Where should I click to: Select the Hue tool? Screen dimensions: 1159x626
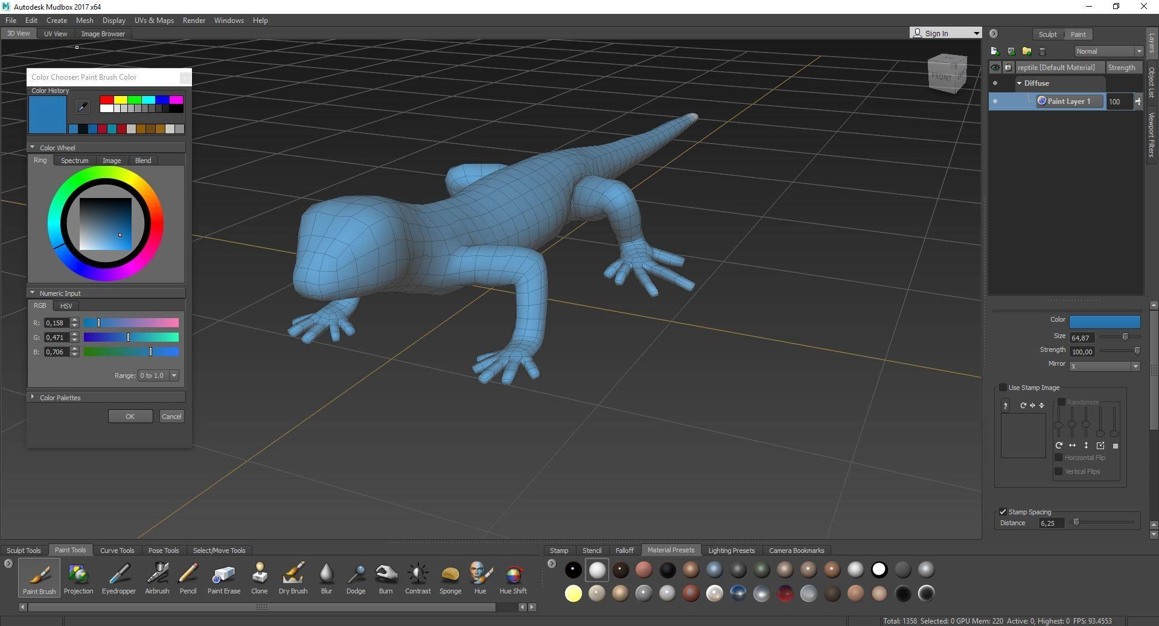[481, 578]
